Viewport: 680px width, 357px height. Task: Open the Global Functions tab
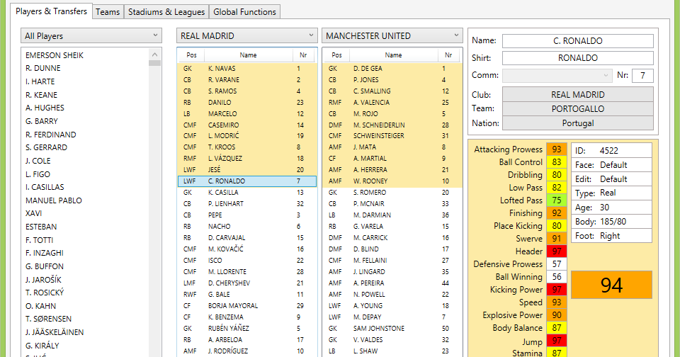pyautogui.click(x=244, y=12)
